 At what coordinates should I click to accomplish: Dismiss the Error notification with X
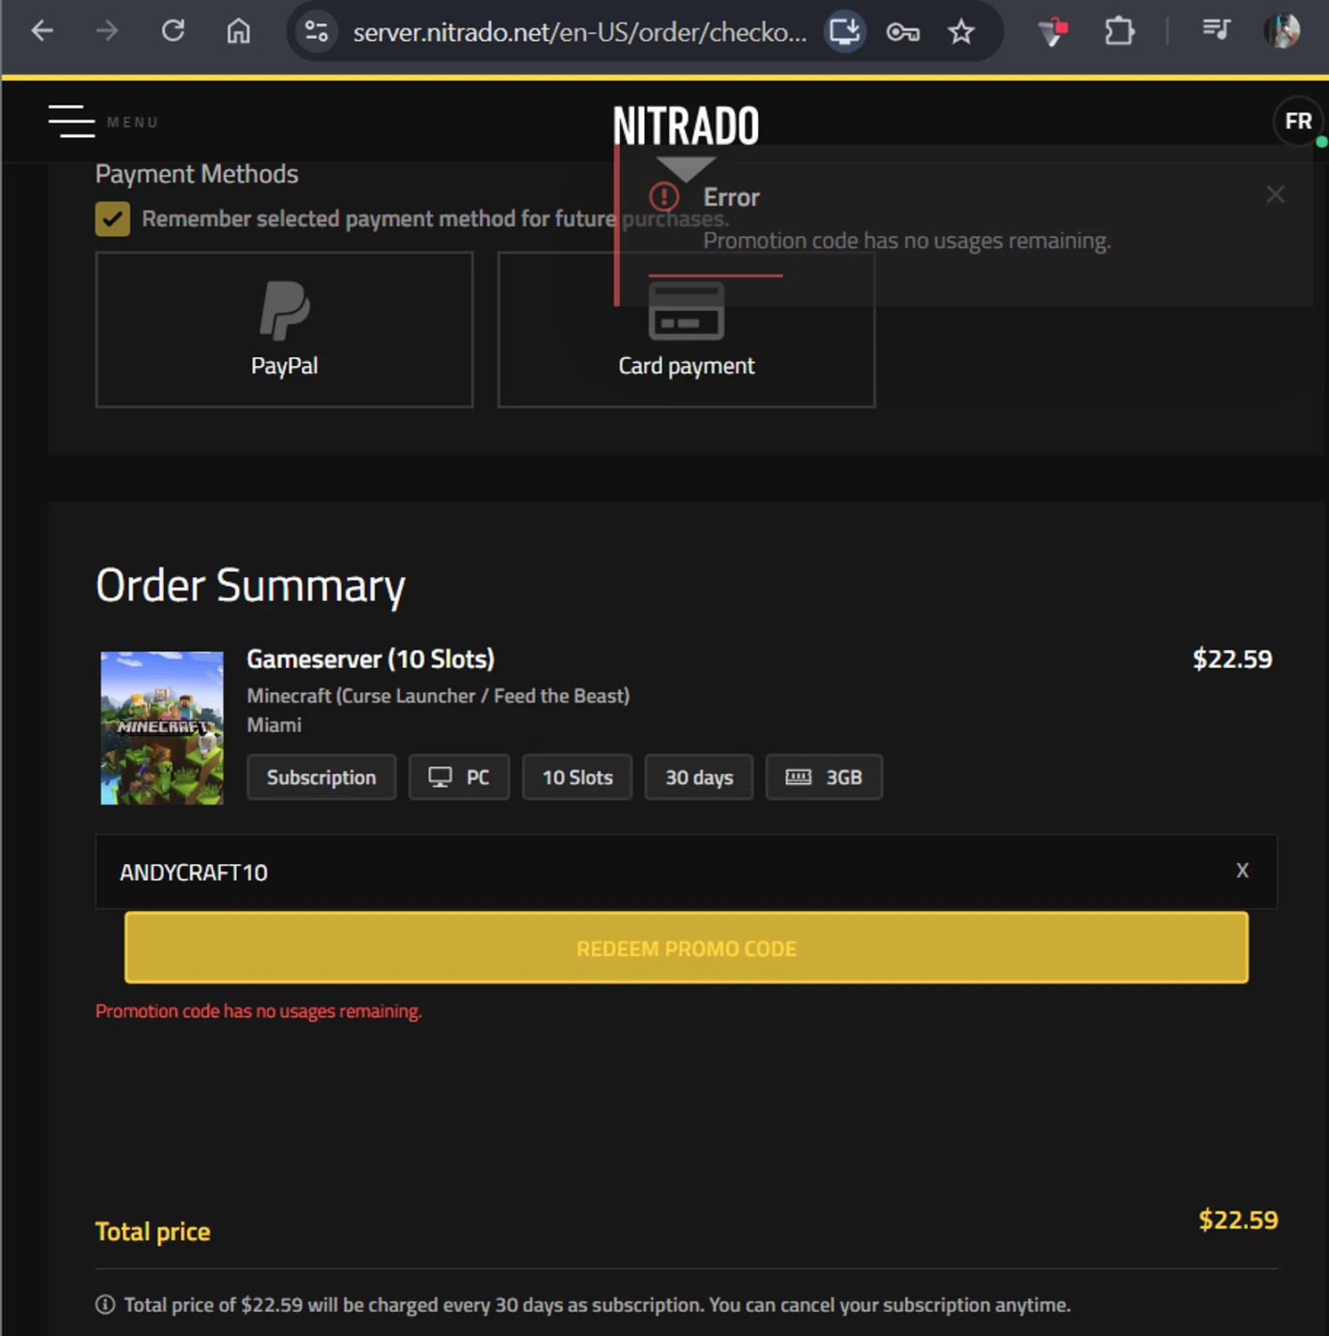[1276, 194]
